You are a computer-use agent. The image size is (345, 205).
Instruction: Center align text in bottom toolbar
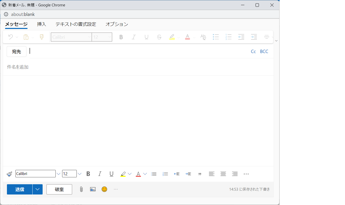[x=223, y=174]
